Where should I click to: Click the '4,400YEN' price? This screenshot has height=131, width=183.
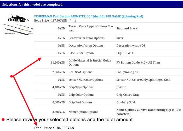(x=59, y=87)
